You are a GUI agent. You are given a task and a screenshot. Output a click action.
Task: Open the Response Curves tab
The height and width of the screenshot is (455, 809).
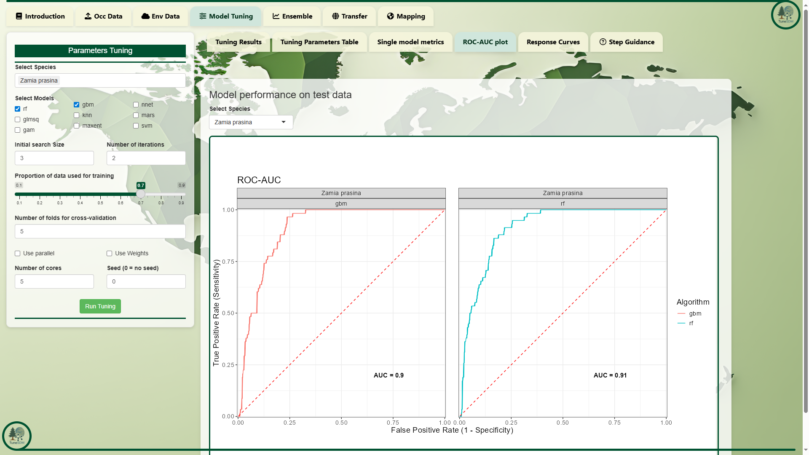pyautogui.click(x=553, y=42)
